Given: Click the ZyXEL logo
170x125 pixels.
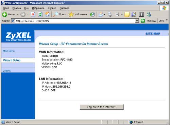Looking at the screenshot, I should (18, 36).
